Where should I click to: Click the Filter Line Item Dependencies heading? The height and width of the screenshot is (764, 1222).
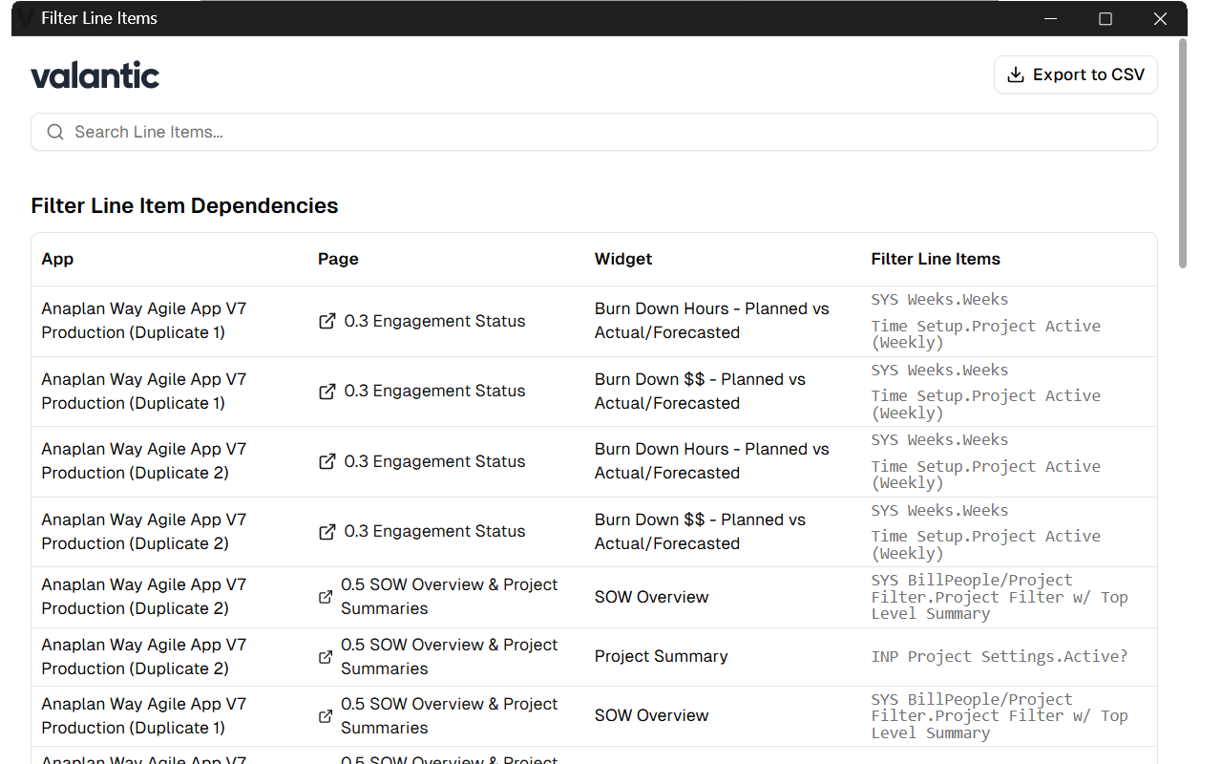pos(184,205)
